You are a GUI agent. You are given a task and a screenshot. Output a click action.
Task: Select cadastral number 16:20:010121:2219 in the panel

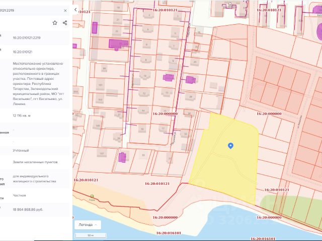(27, 38)
